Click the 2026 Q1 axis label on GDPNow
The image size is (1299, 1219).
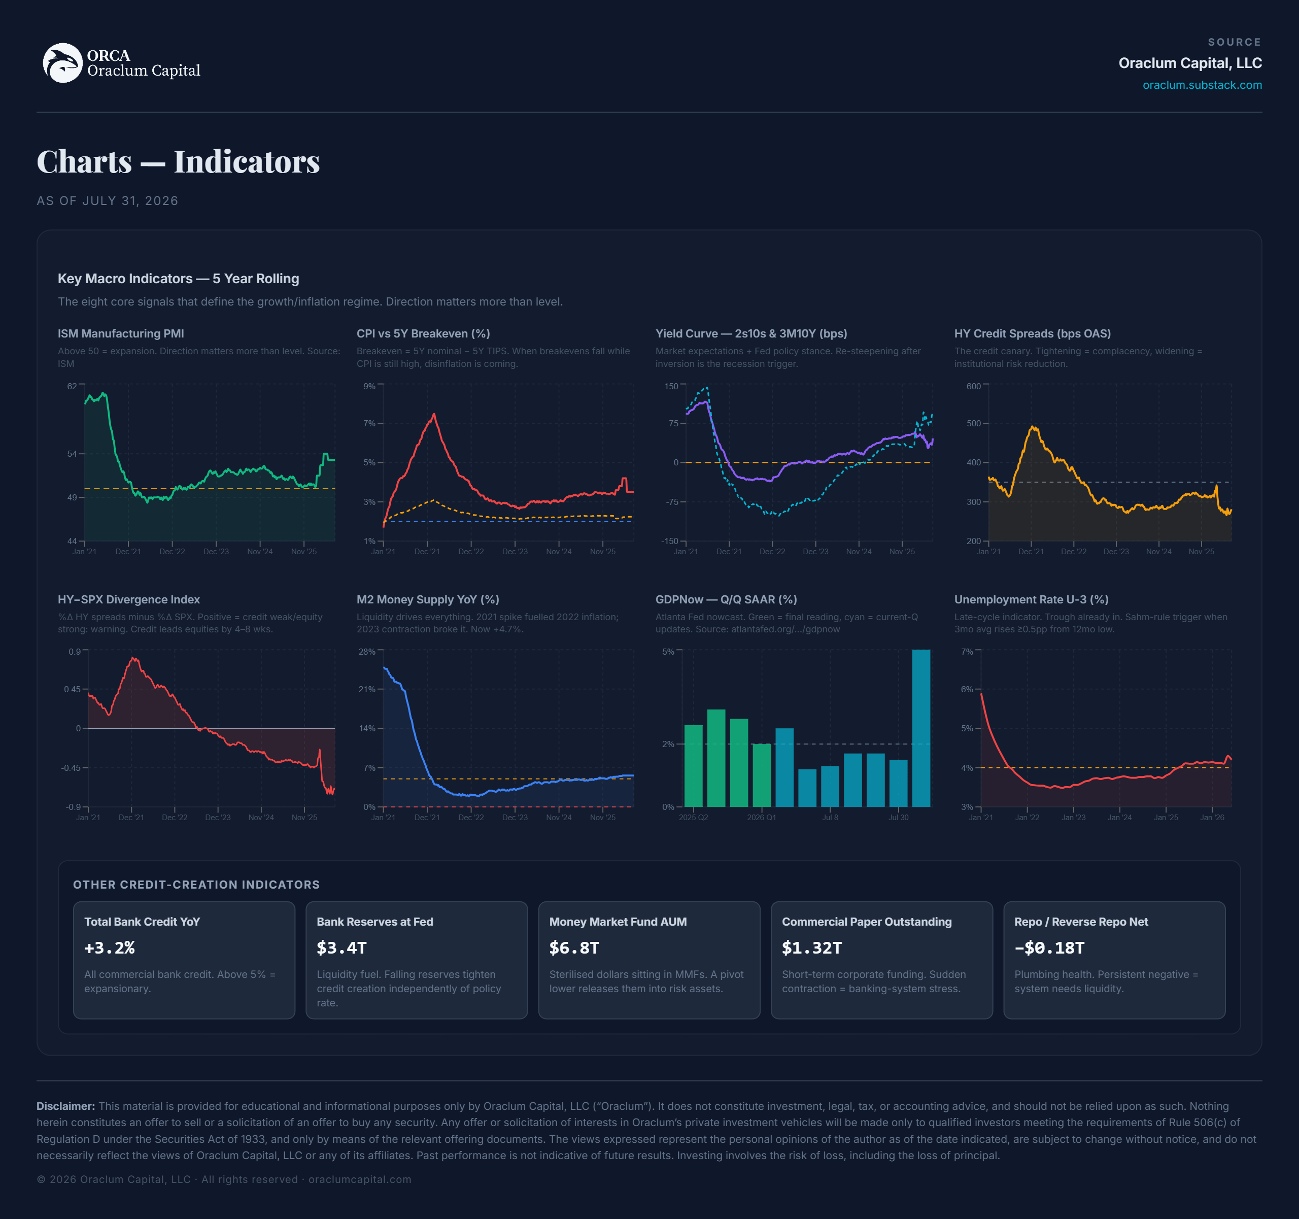761,817
